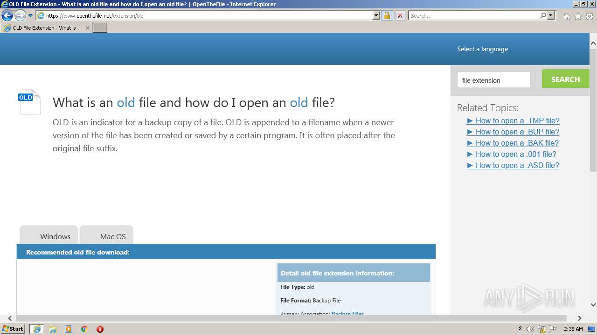
Task: Click the green SEARCH button
Action: [565, 79]
